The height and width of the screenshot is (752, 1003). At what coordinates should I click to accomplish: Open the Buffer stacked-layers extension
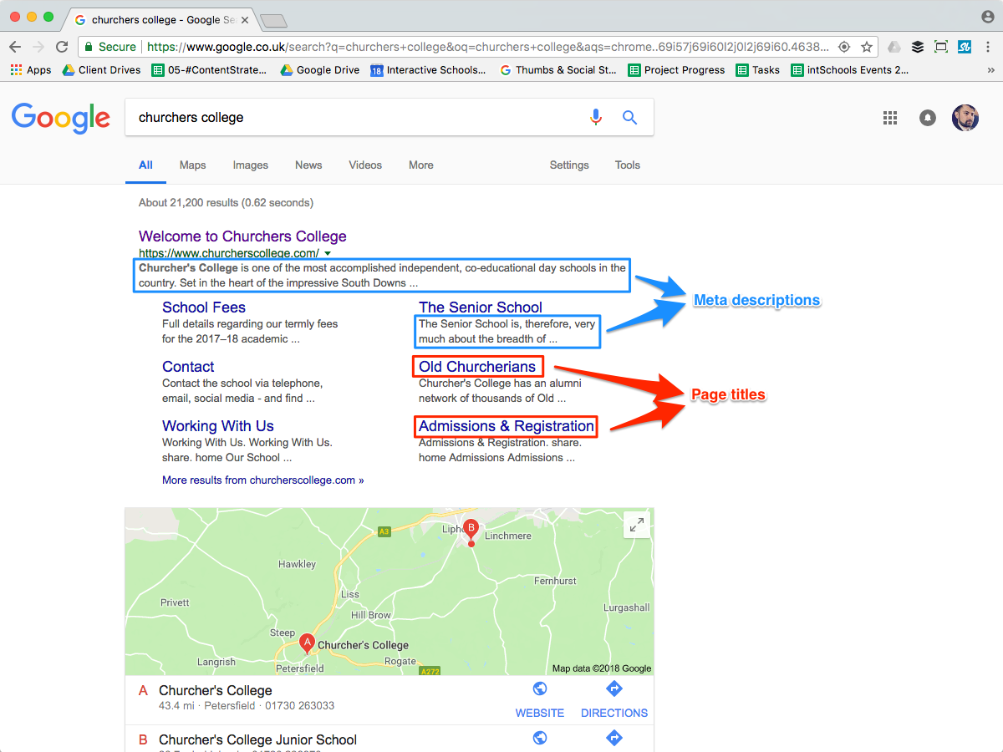[918, 47]
